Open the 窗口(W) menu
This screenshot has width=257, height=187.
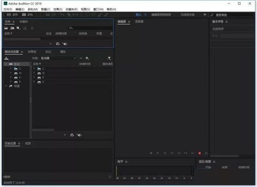pyautogui.click(x=99, y=9)
